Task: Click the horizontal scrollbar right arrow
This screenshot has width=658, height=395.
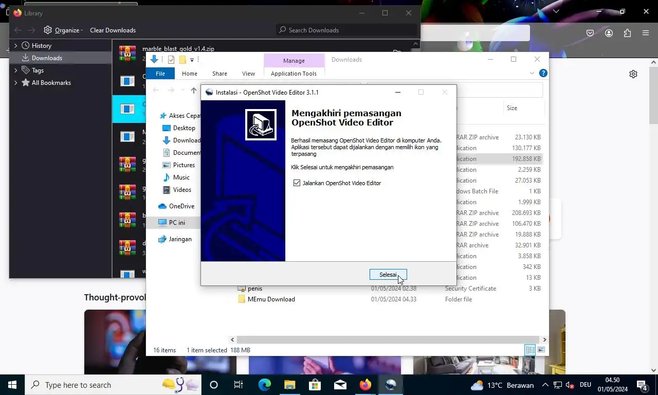Action: (x=544, y=339)
